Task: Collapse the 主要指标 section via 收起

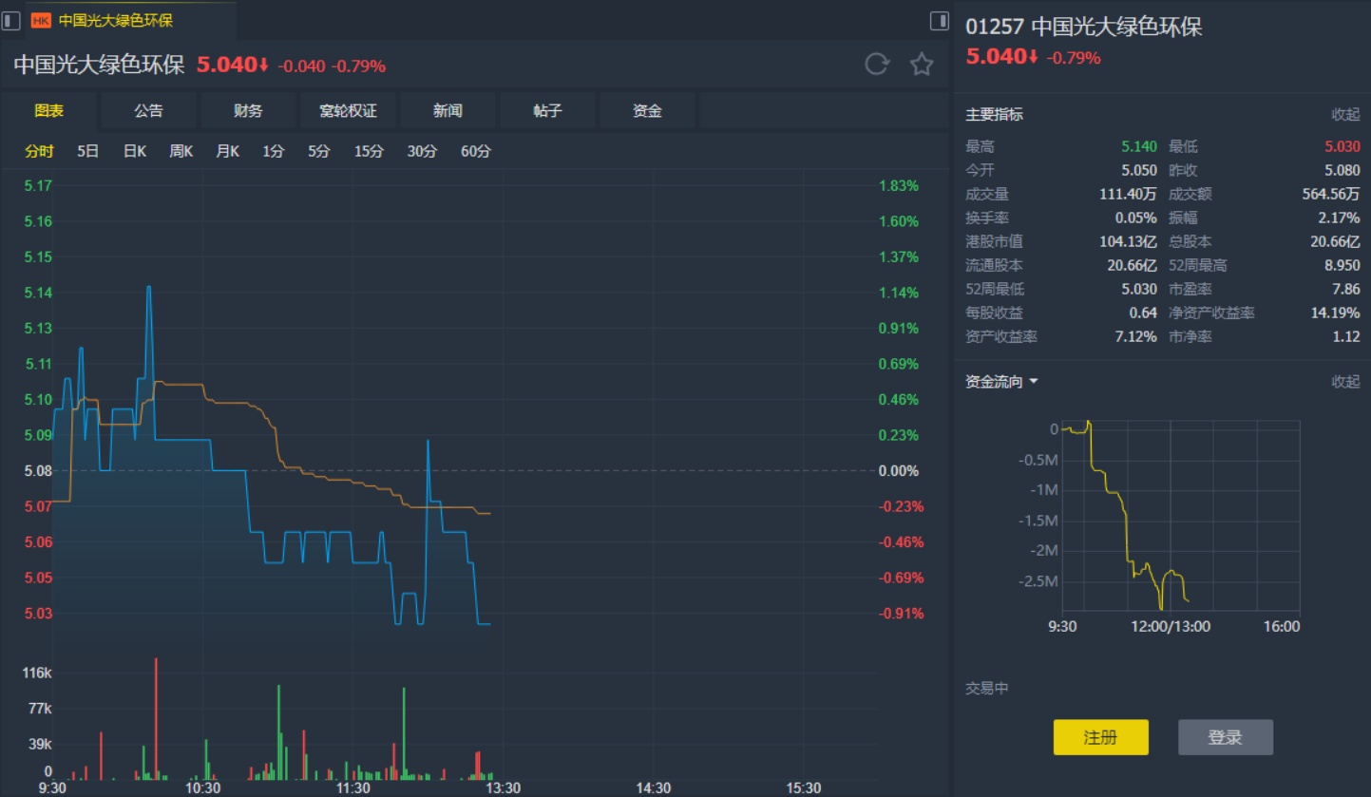Action: click(x=1345, y=115)
